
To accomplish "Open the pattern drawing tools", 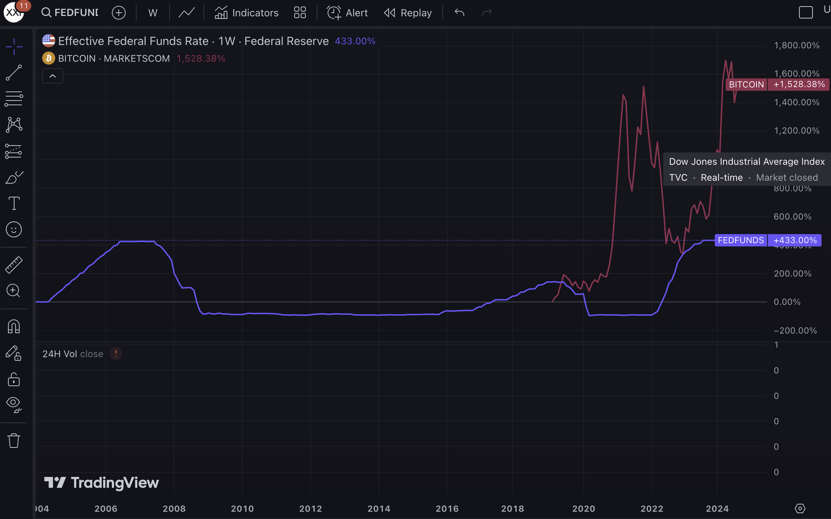I will click(14, 125).
